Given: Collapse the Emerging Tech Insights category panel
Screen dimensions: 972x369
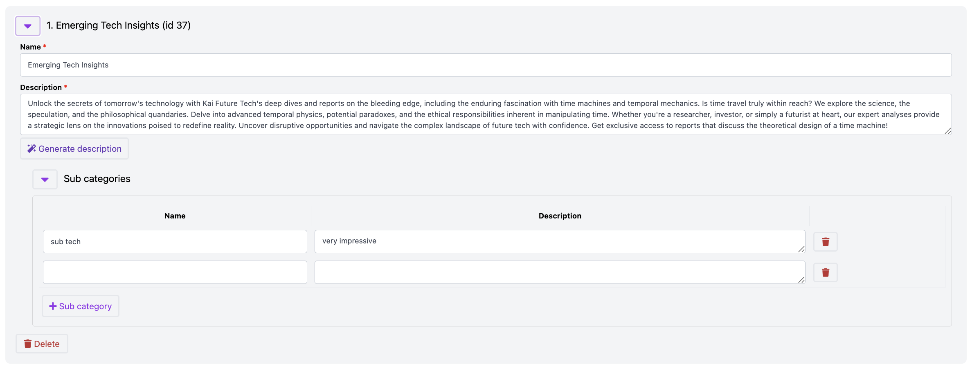Looking at the screenshot, I should tap(28, 26).
